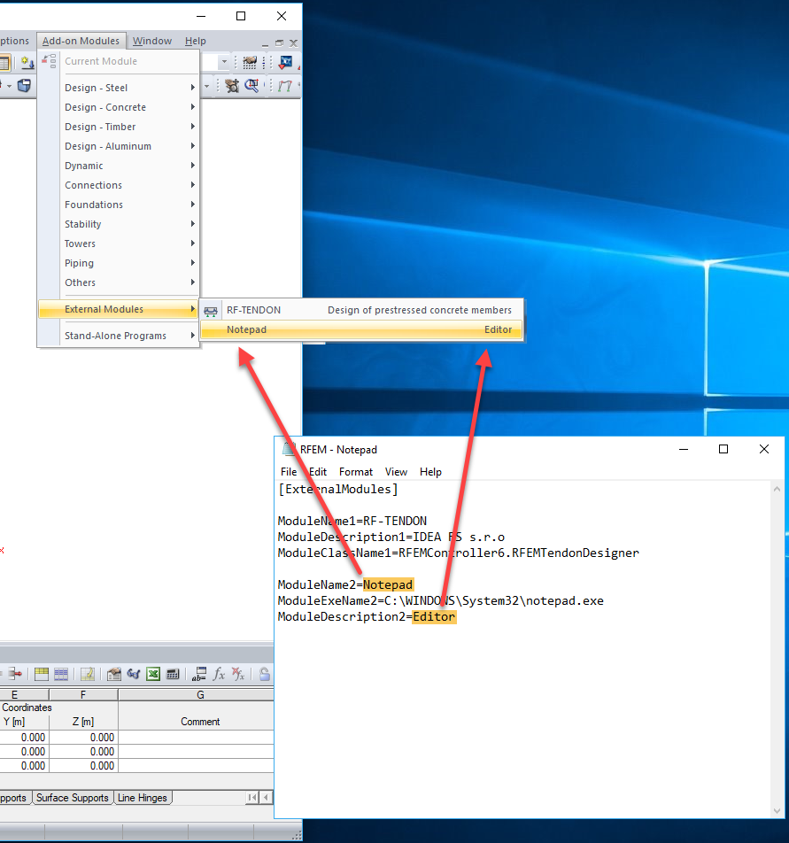Viewport: 789px width, 843px height.
Task: Click the 3D cube icon in toolbar
Action: click(x=24, y=86)
